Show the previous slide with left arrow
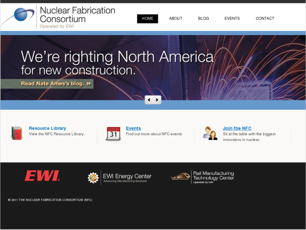306x230 pixels. pos(149,100)
